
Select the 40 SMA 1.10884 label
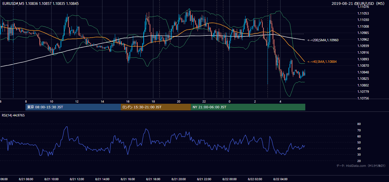click(x=322, y=62)
